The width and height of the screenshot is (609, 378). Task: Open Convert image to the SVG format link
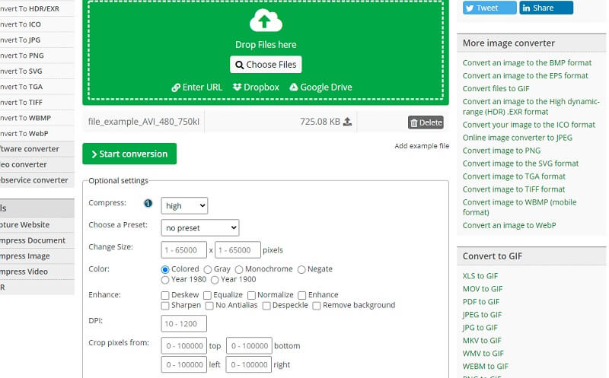tap(521, 164)
